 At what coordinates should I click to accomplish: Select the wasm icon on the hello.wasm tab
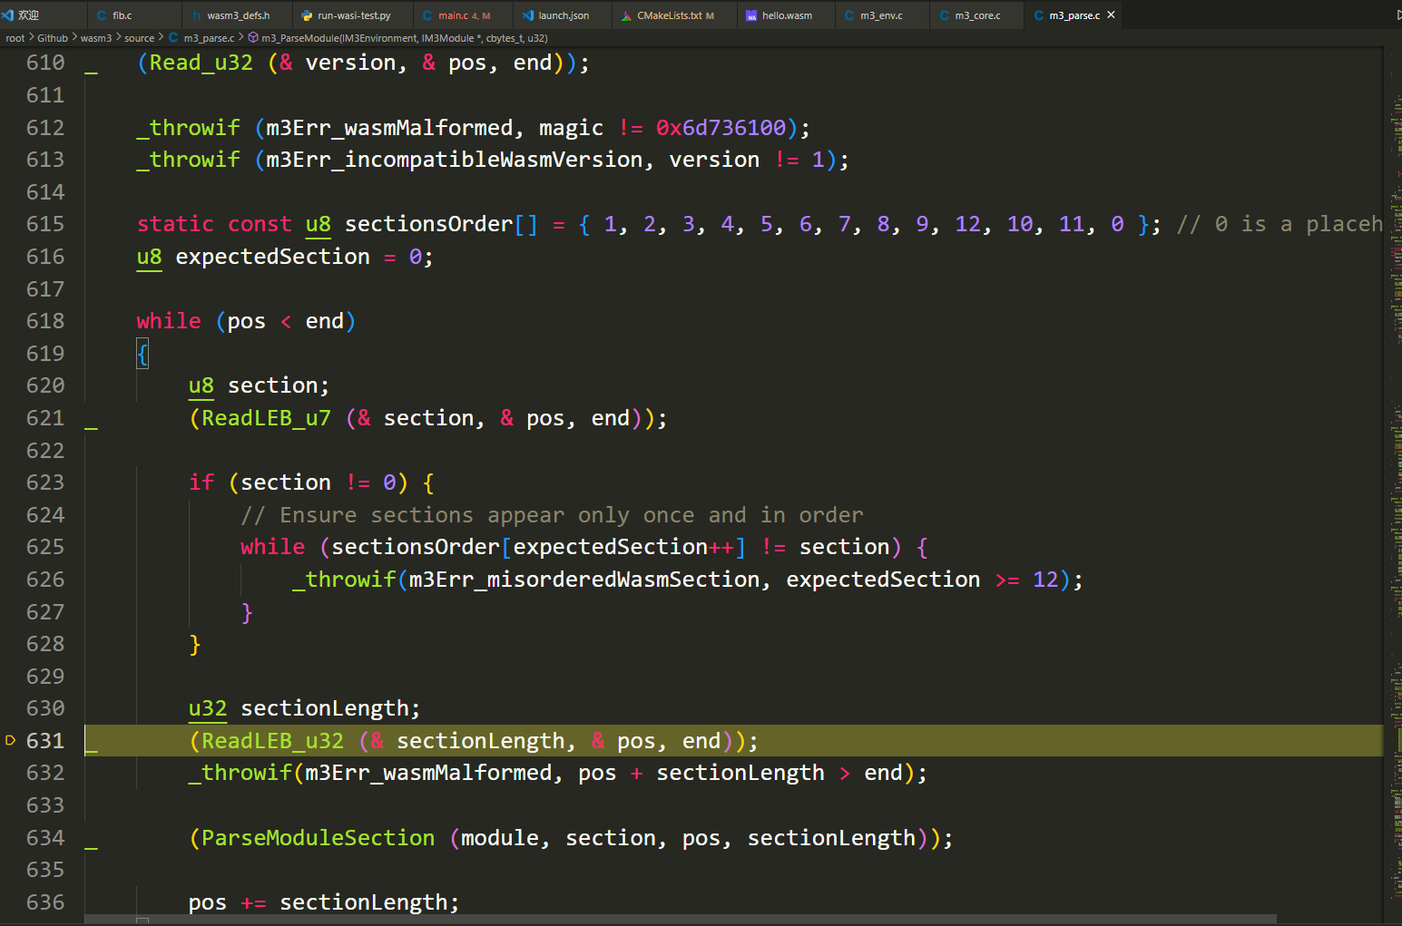(x=750, y=15)
